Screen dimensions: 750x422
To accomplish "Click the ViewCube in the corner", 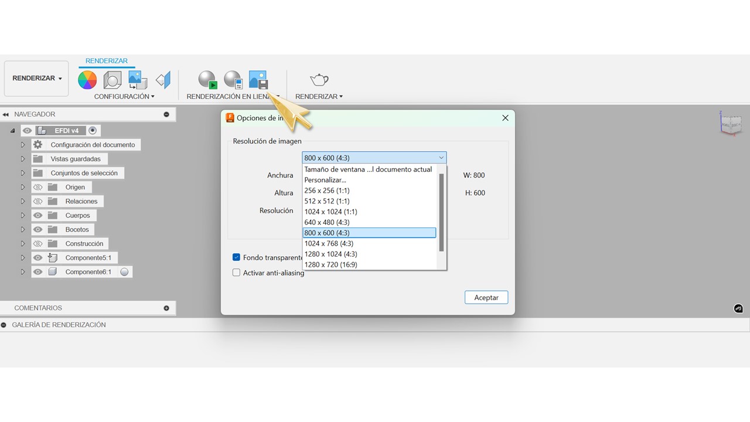I will coord(730,124).
